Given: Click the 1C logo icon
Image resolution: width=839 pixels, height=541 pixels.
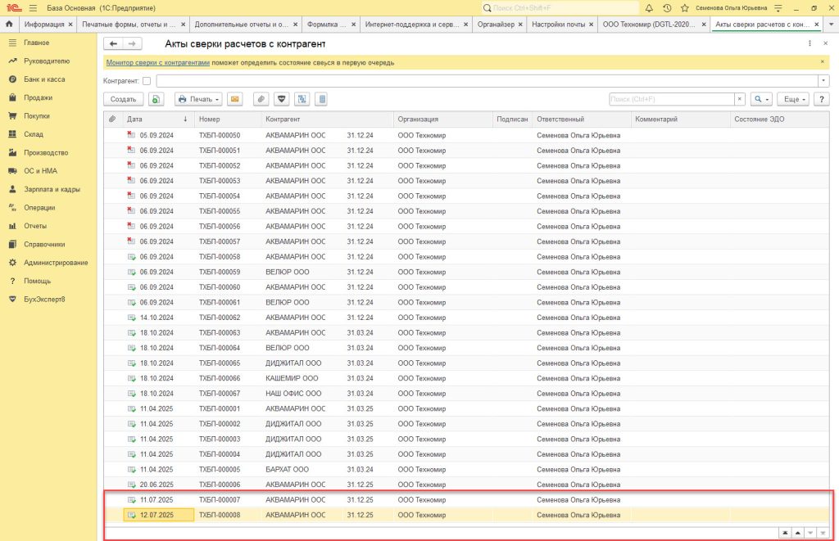Looking at the screenshot, I should (x=13, y=8).
